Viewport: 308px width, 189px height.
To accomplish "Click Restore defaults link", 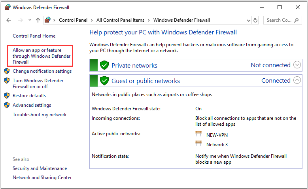I will tap(29, 96).
